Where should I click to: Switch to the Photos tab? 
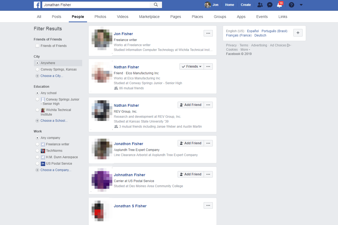click(x=100, y=17)
